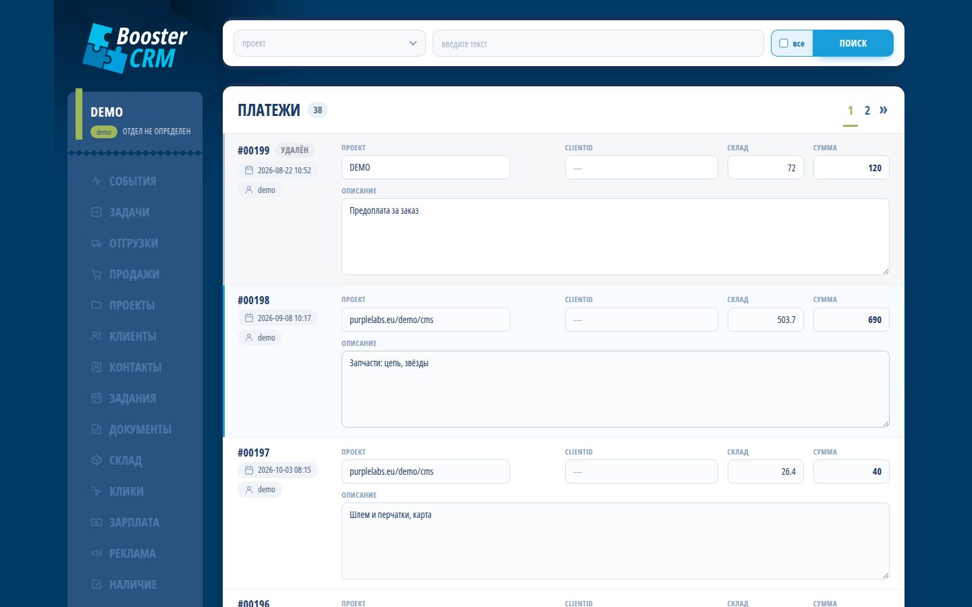The width and height of the screenshot is (972, 607).
Task: Click the Клиенты people icon
Action: (x=97, y=336)
